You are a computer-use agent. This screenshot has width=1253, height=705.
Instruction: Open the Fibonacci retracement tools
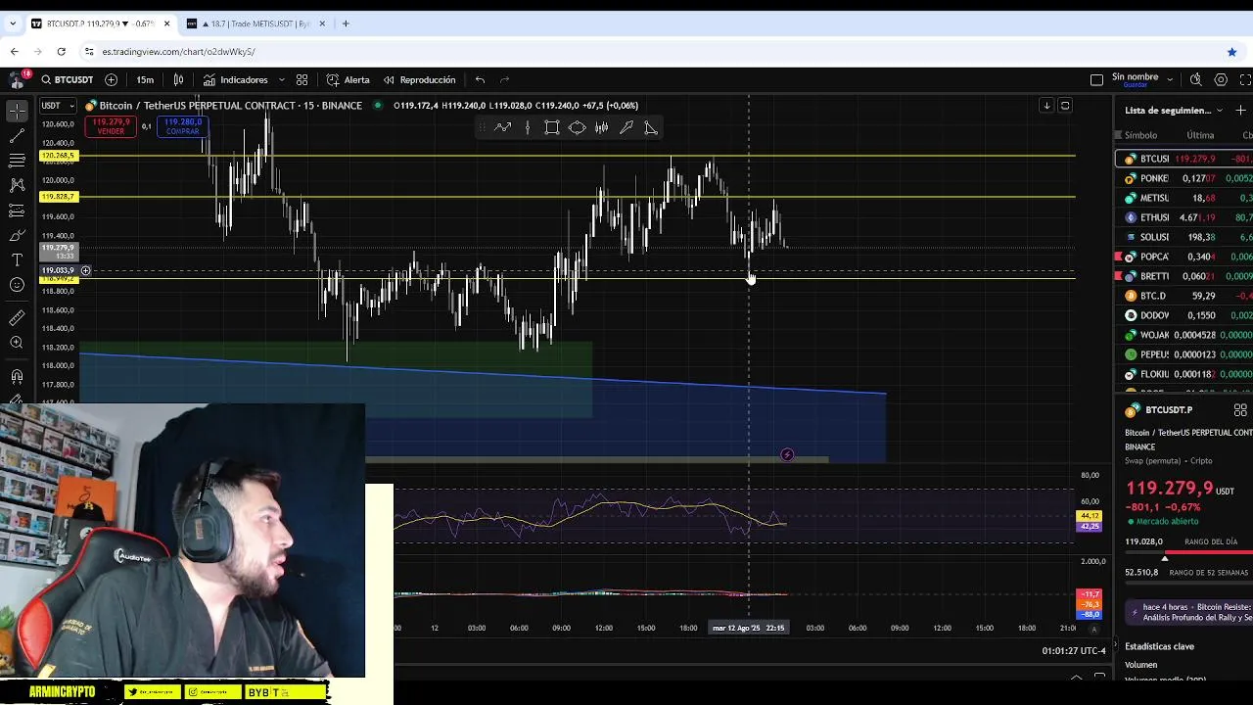17,160
